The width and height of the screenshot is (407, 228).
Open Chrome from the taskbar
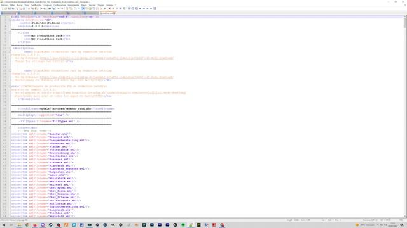point(27,225)
